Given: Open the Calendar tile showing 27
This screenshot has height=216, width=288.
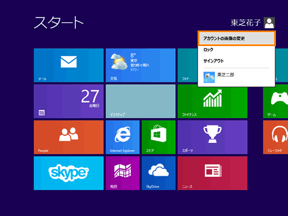Looking at the screenshot, I should 69,101.
